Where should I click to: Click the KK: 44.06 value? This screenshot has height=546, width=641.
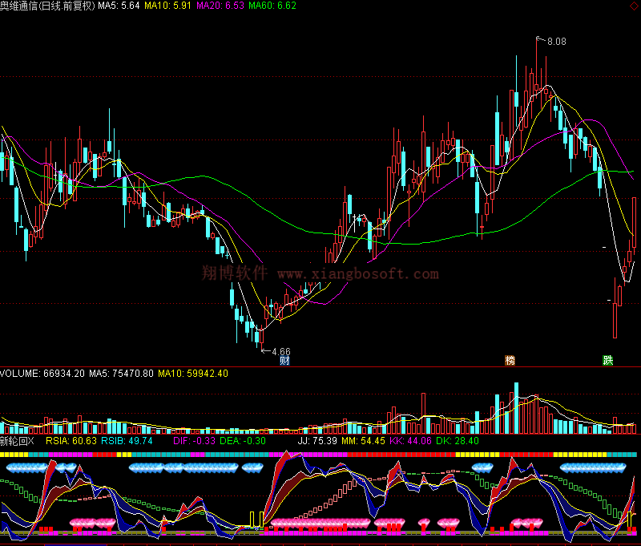coord(410,441)
